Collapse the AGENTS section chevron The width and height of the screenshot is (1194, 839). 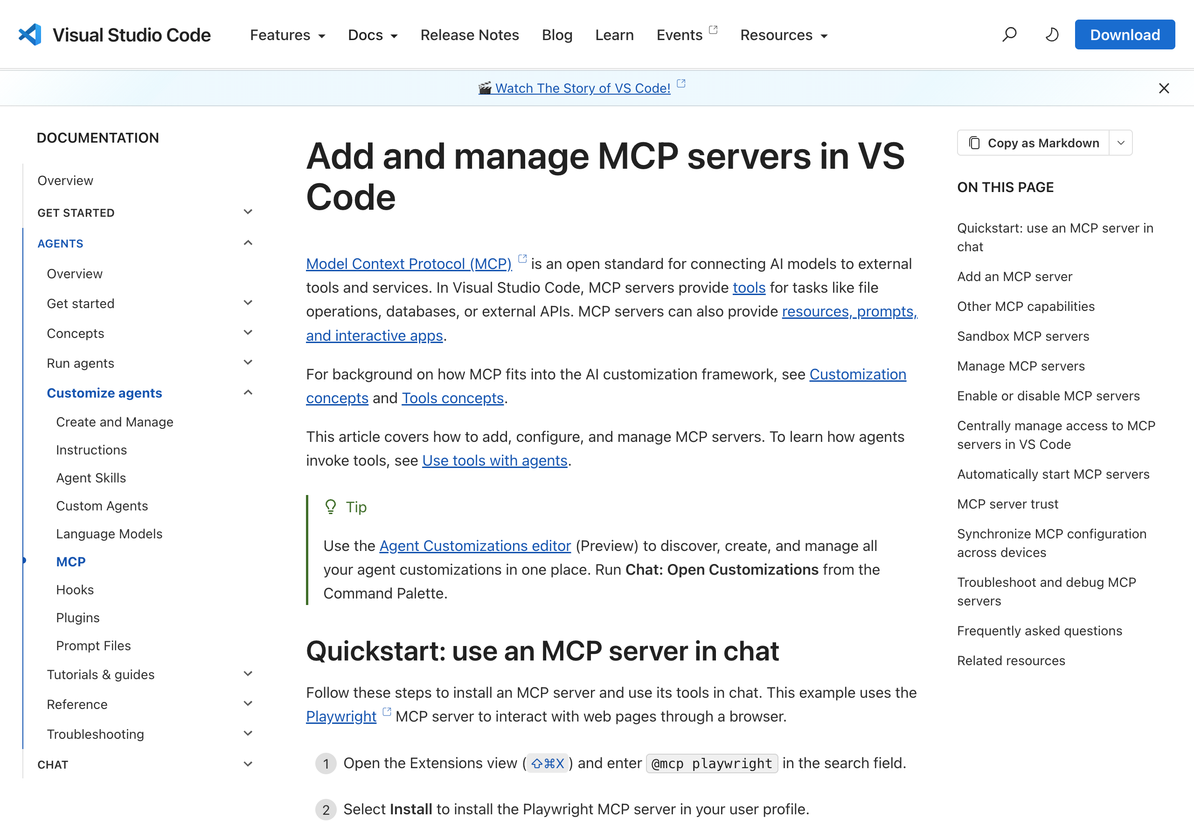pyautogui.click(x=248, y=243)
